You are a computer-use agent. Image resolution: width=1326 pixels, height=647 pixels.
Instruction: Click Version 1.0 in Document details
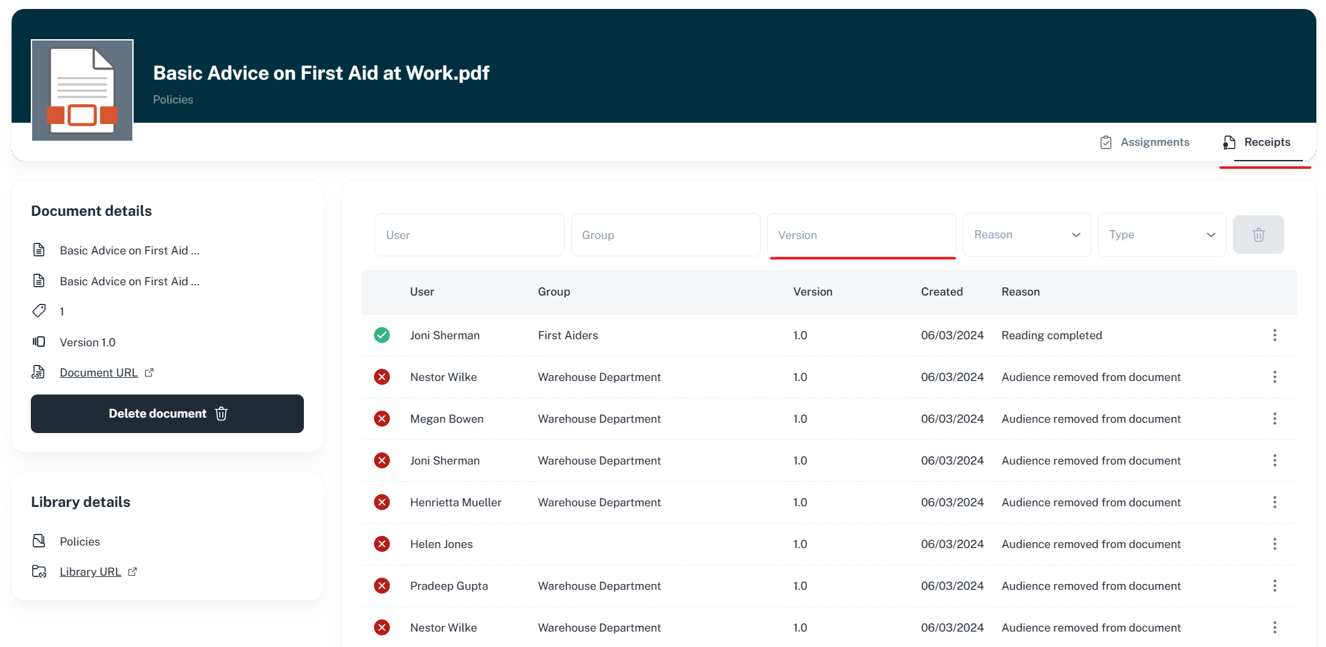pos(87,342)
